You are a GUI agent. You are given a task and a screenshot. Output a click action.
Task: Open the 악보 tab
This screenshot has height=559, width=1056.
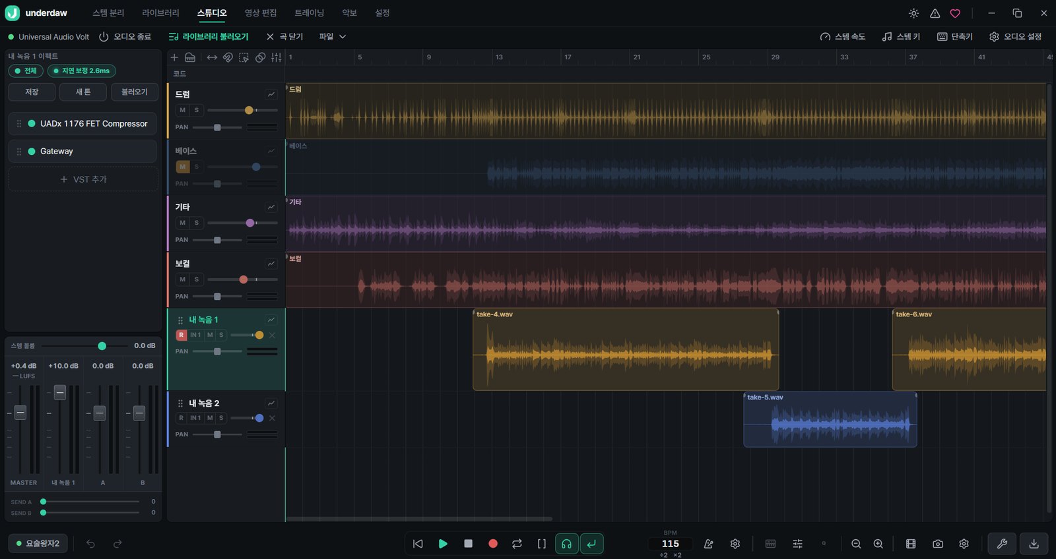pyautogui.click(x=350, y=13)
